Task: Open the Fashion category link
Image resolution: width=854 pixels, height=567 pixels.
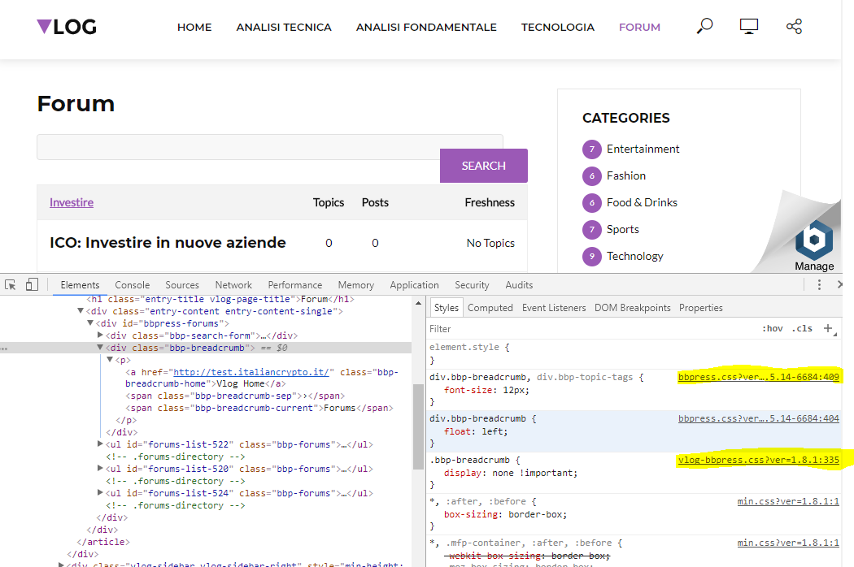Action: click(626, 175)
